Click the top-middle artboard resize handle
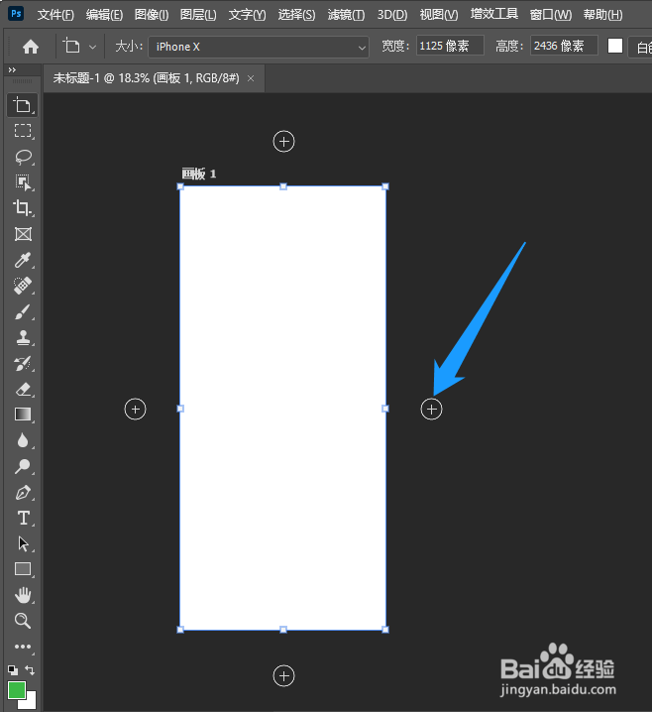The image size is (652, 712). pyautogui.click(x=283, y=186)
